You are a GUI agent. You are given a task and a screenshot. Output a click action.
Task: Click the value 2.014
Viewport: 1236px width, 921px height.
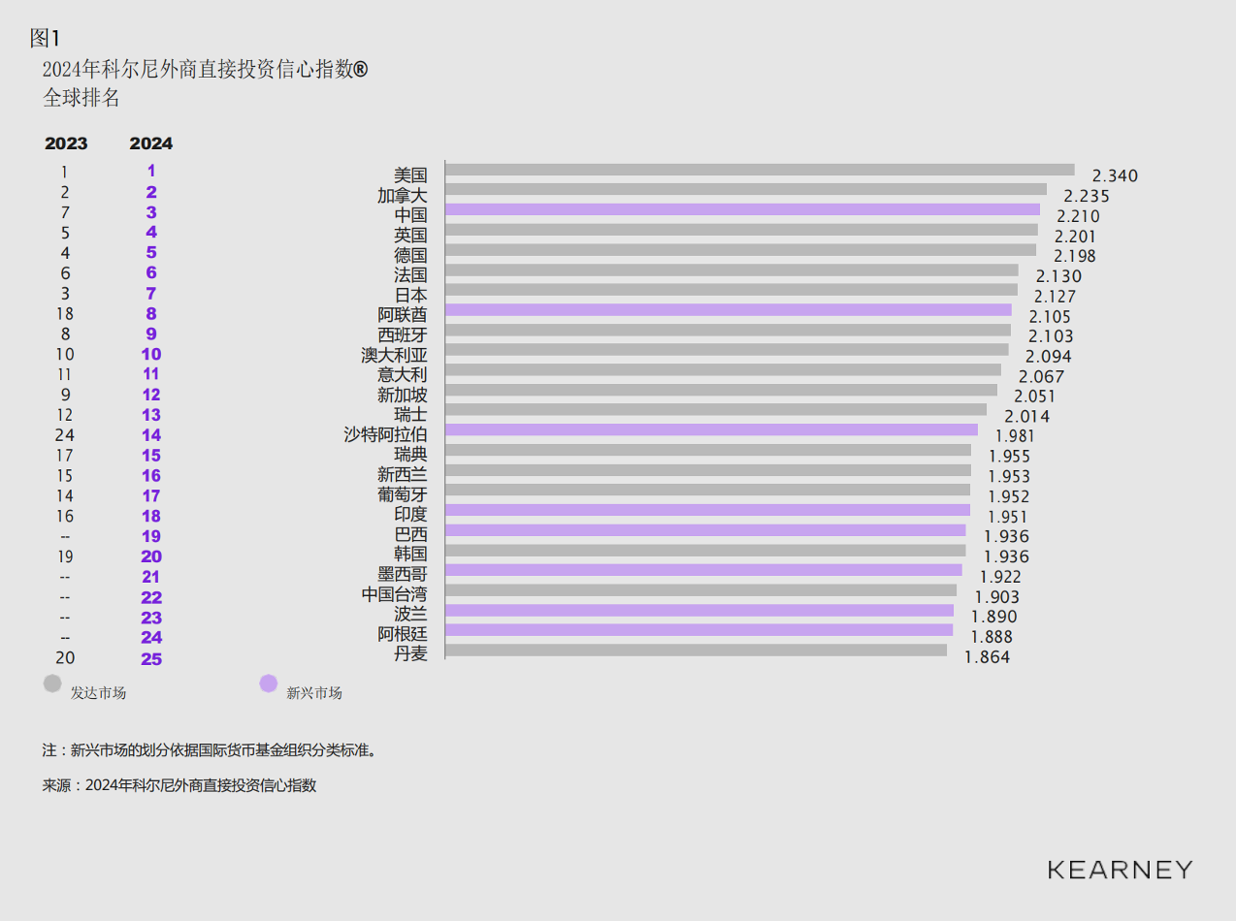[1026, 417]
